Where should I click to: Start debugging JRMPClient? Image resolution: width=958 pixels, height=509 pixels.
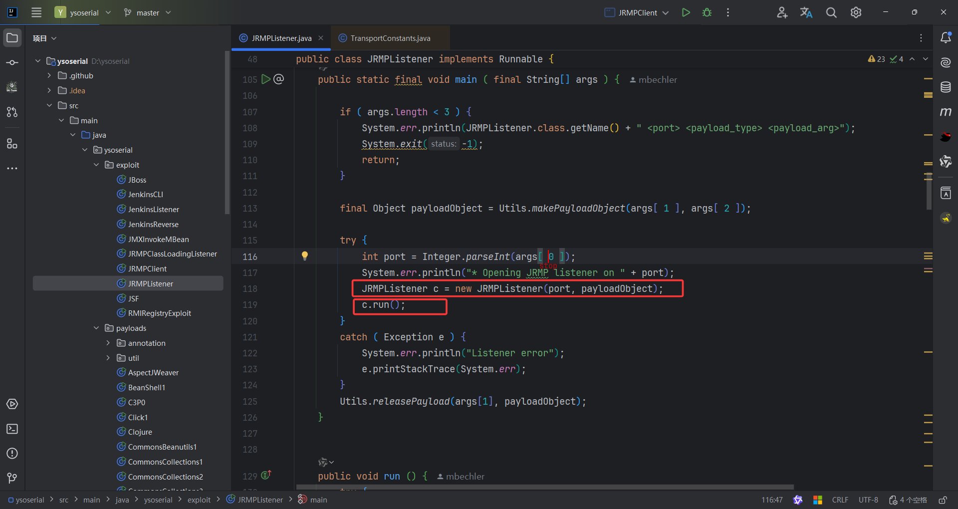707,12
